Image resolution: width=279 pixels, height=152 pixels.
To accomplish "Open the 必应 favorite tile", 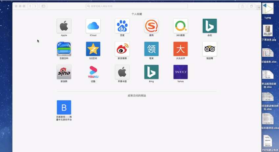I will point(210,26).
